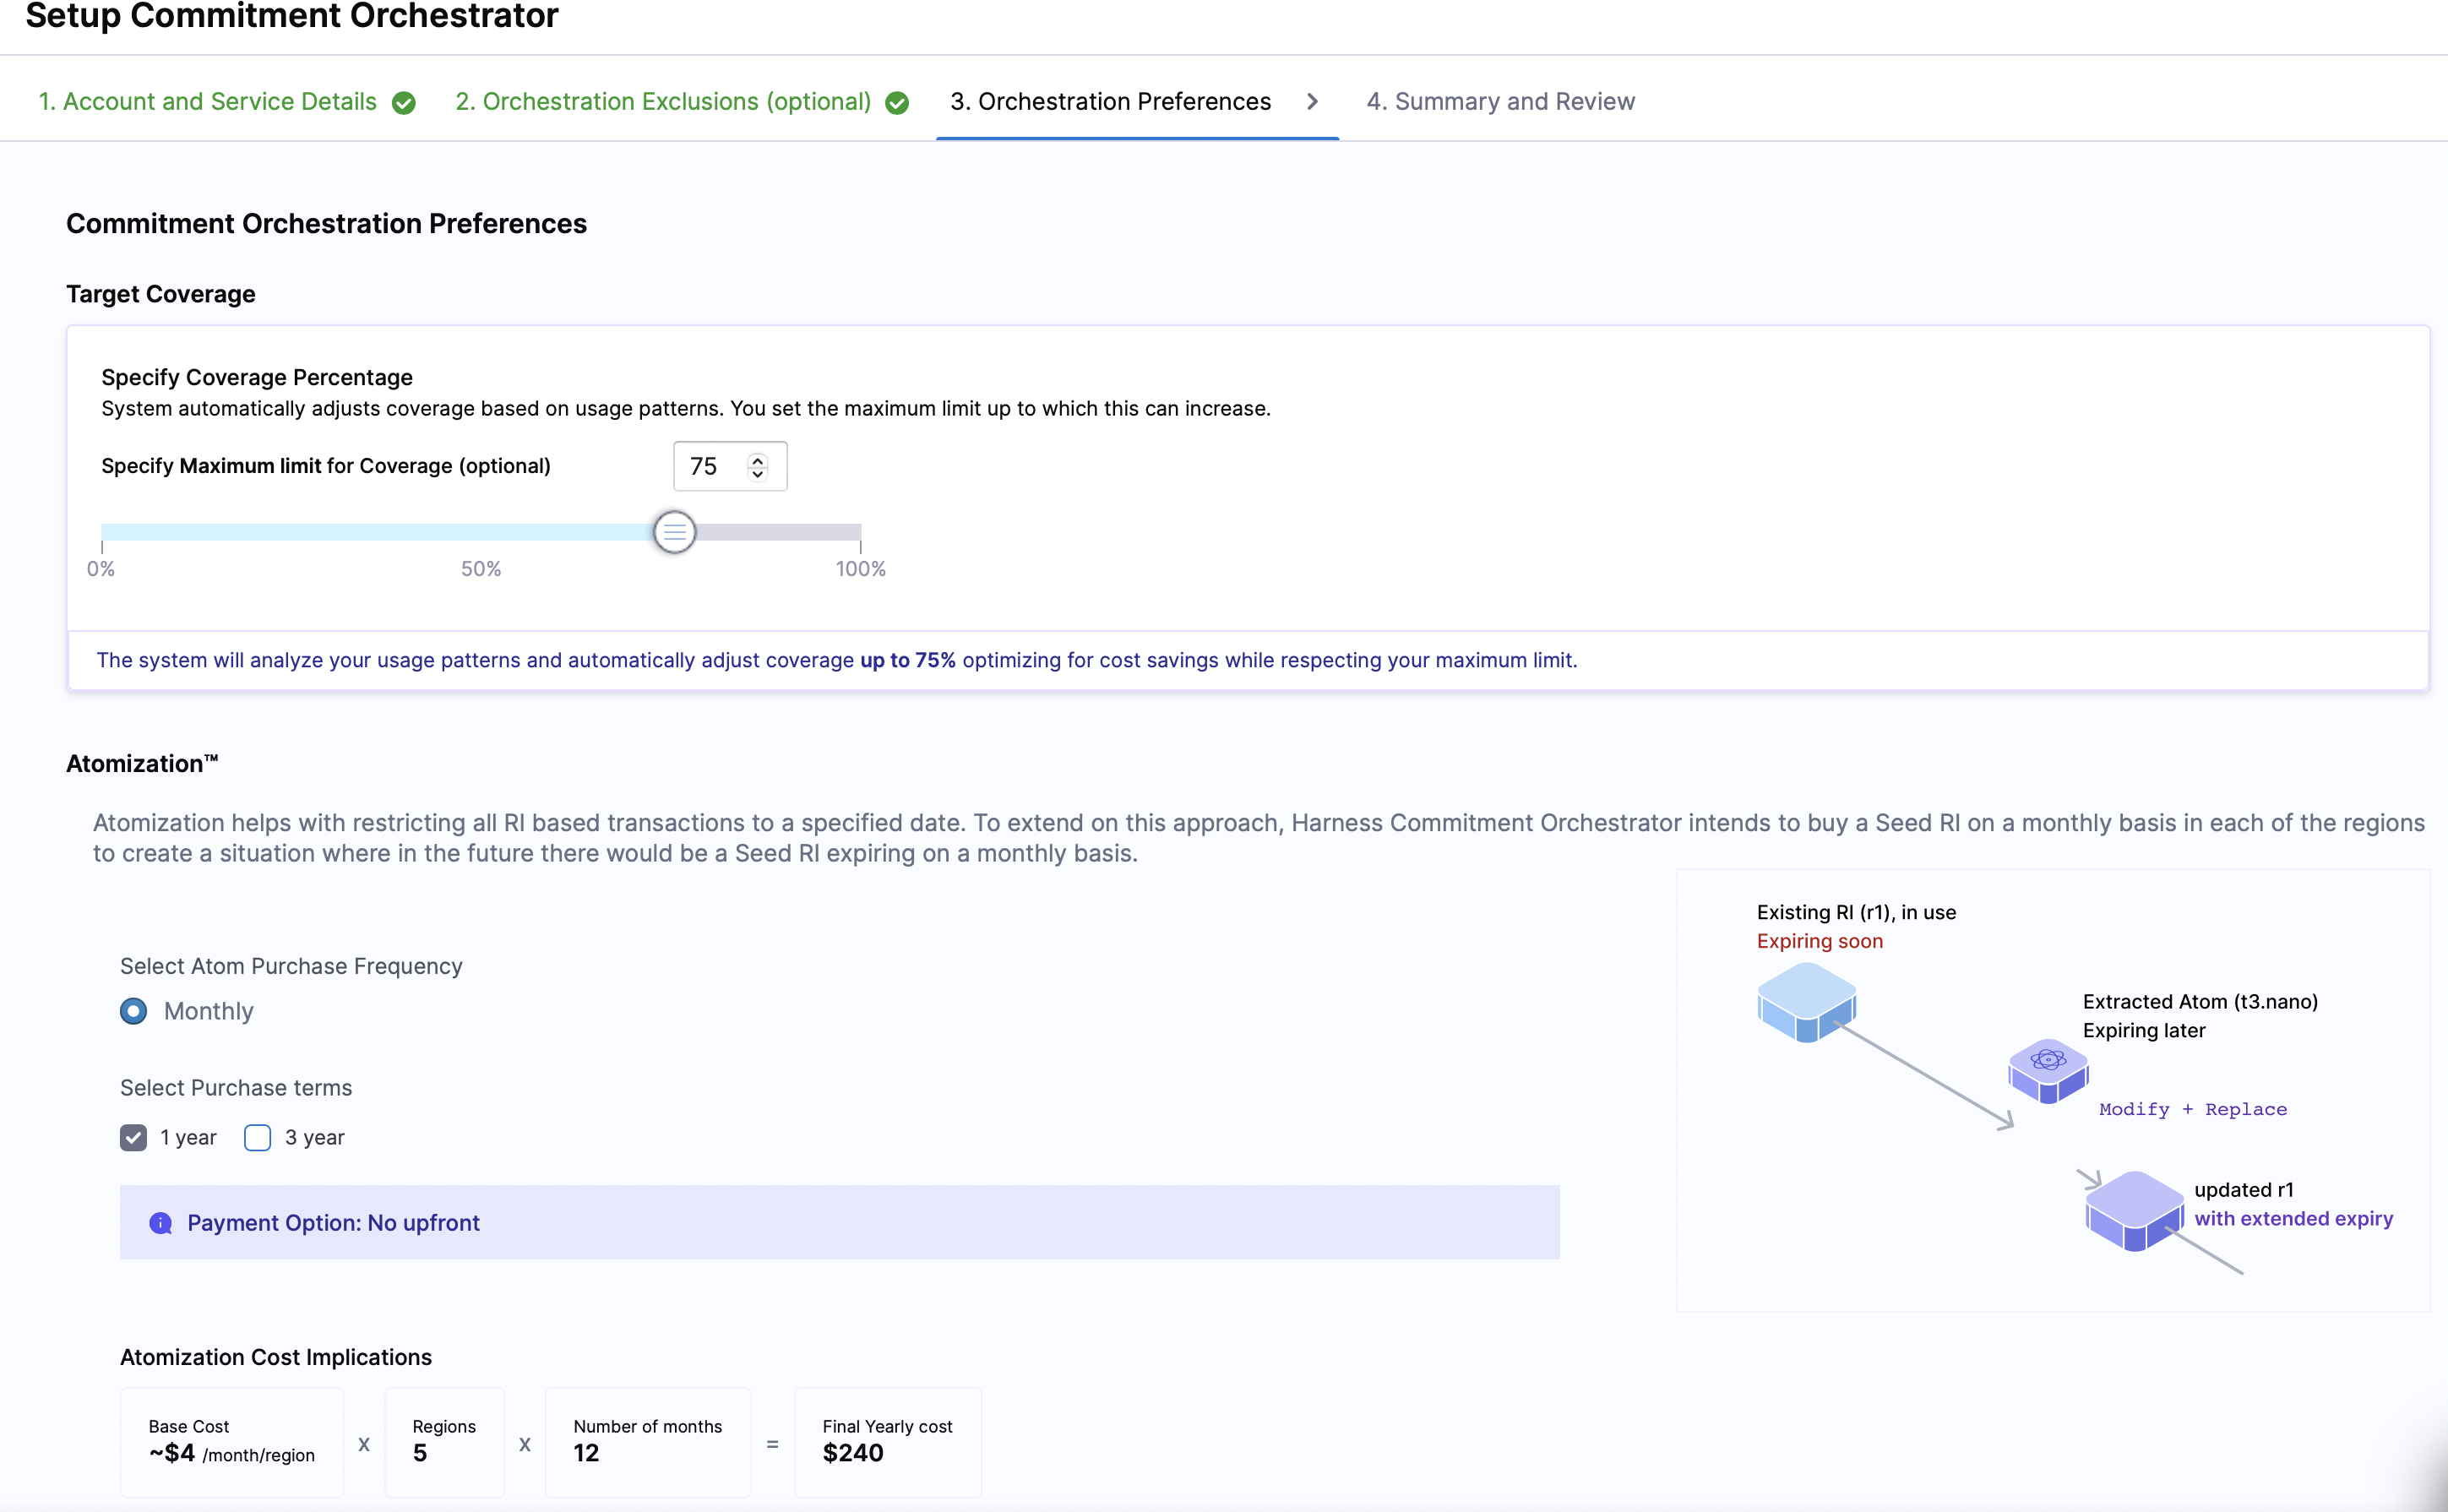Click the Orchestration Preferences step tab
Screen dimensions: 2448x1512
click(x=1110, y=102)
